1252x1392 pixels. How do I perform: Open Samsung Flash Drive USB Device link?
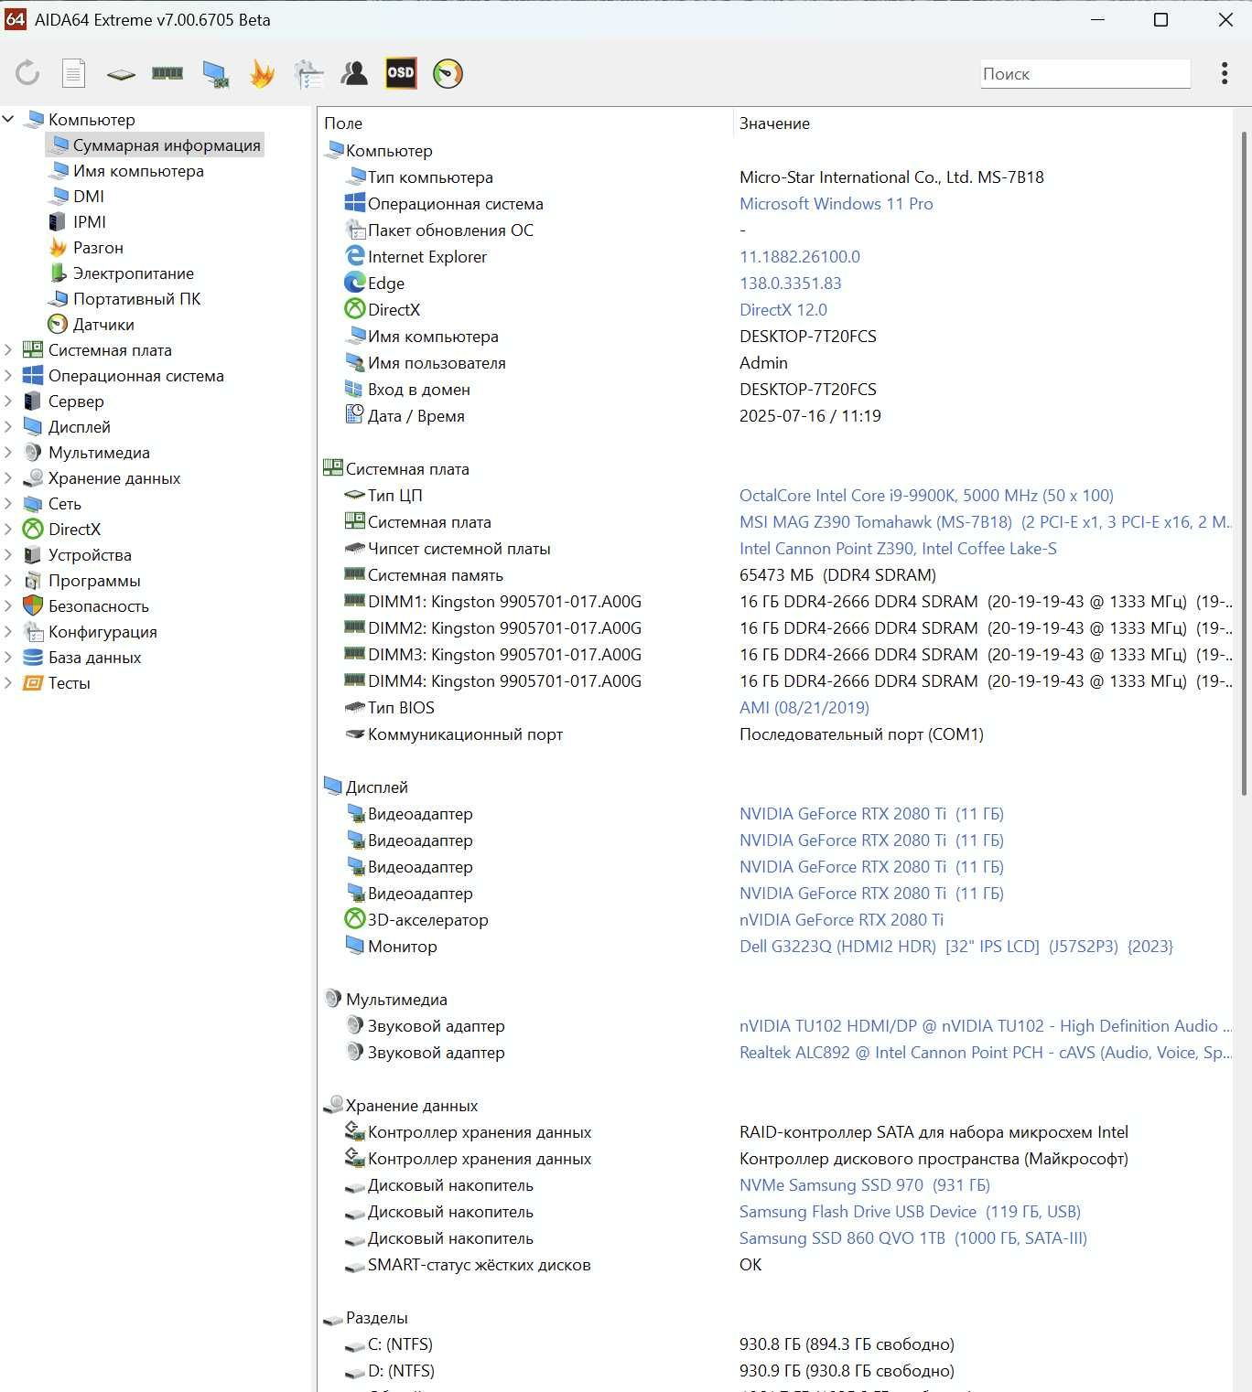point(910,1211)
